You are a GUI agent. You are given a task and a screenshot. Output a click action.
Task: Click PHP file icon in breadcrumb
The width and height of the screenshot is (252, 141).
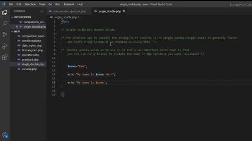52,17
